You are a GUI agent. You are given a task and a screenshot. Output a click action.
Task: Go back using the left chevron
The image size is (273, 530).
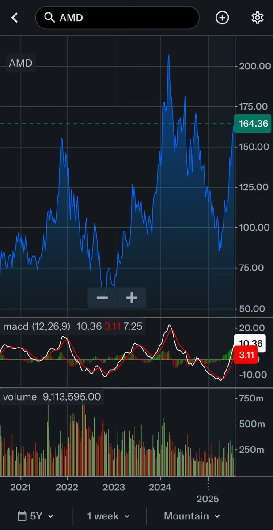point(15,18)
